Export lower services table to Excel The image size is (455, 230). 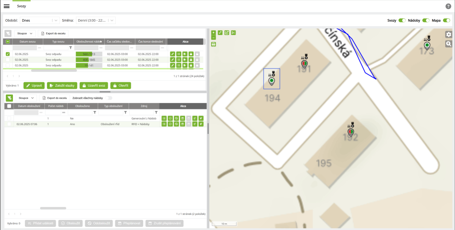pyautogui.click(x=54, y=98)
